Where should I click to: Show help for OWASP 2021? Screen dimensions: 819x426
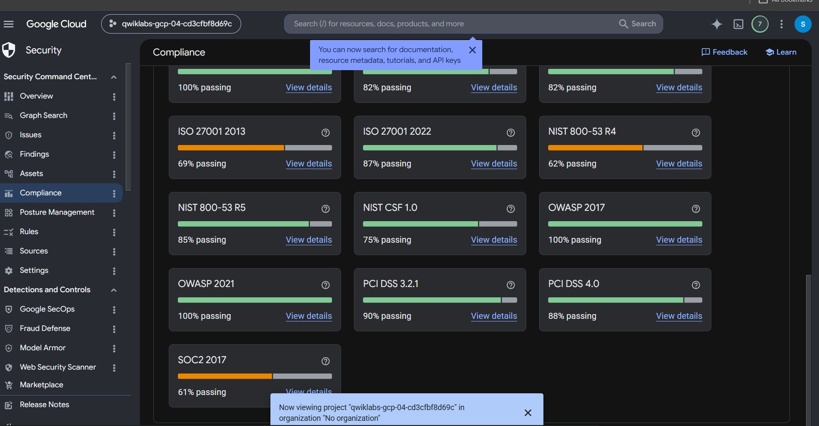click(326, 285)
